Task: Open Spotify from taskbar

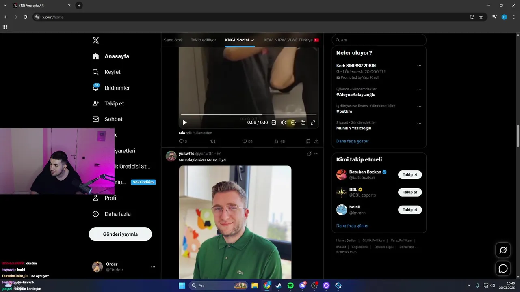Action: pyautogui.click(x=290, y=286)
